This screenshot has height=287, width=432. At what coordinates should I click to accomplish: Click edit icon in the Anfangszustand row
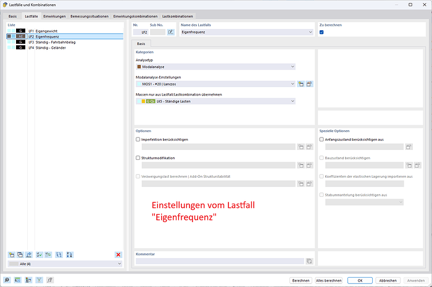click(409, 147)
